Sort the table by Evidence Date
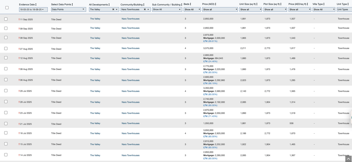The image size is (352, 162). tap(36, 5)
